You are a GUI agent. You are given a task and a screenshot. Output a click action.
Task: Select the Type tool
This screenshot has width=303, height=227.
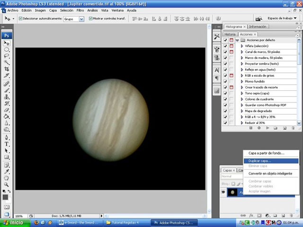click(7, 144)
